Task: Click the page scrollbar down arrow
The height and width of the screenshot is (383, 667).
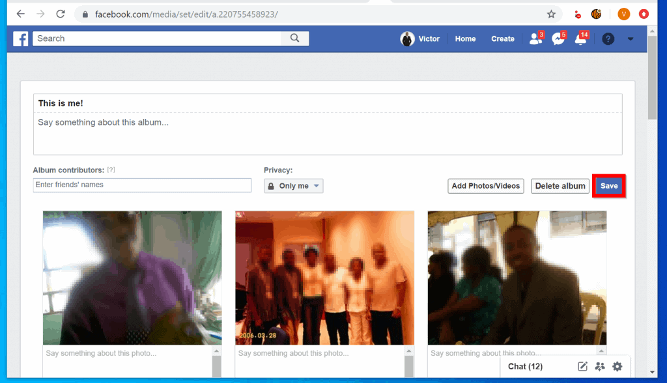Action: tap(652, 373)
